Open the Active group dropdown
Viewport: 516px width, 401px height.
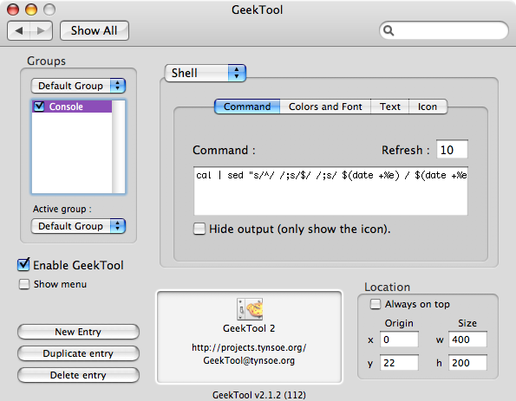point(78,226)
